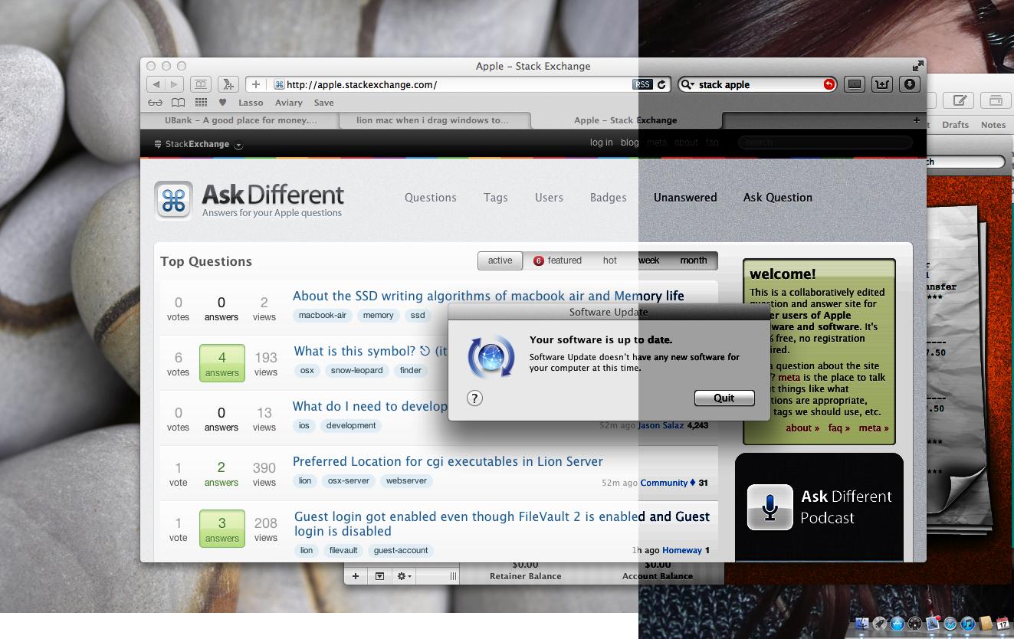Select the week questions filter
The image size is (1014, 639).
tap(648, 261)
